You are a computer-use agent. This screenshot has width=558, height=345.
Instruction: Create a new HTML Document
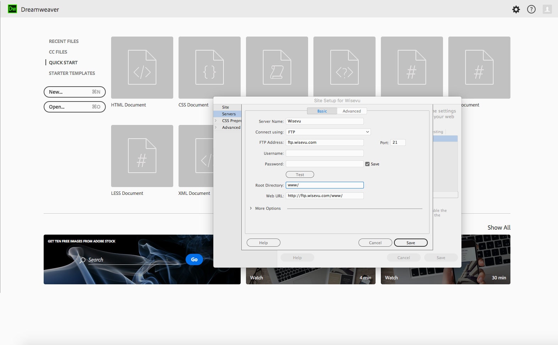[x=142, y=67]
